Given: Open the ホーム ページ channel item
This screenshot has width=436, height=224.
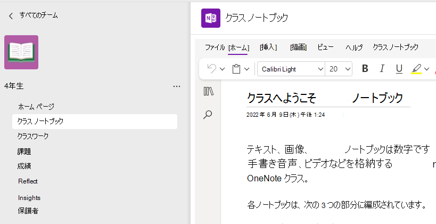Looking at the screenshot, I should (36, 107).
